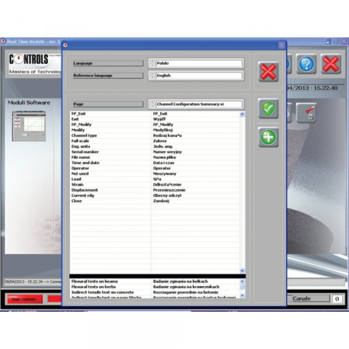349x349 pixels.
Task: Click the translation list scrollbar down arrow
Action: (243, 270)
